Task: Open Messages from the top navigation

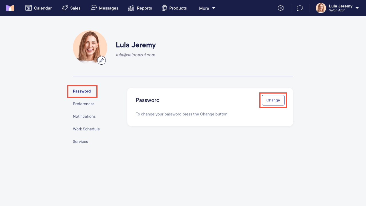Action: point(104,8)
